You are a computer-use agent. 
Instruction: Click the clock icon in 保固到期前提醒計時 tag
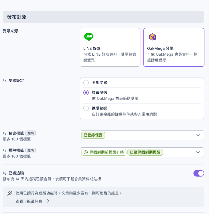[x=86, y=152]
